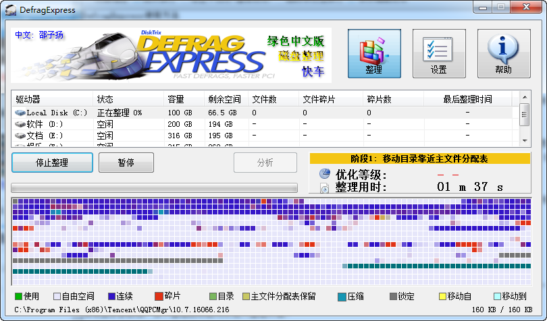Select Local Disk (C:) drive icon
This screenshot has width=547, height=321.
click(x=20, y=113)
